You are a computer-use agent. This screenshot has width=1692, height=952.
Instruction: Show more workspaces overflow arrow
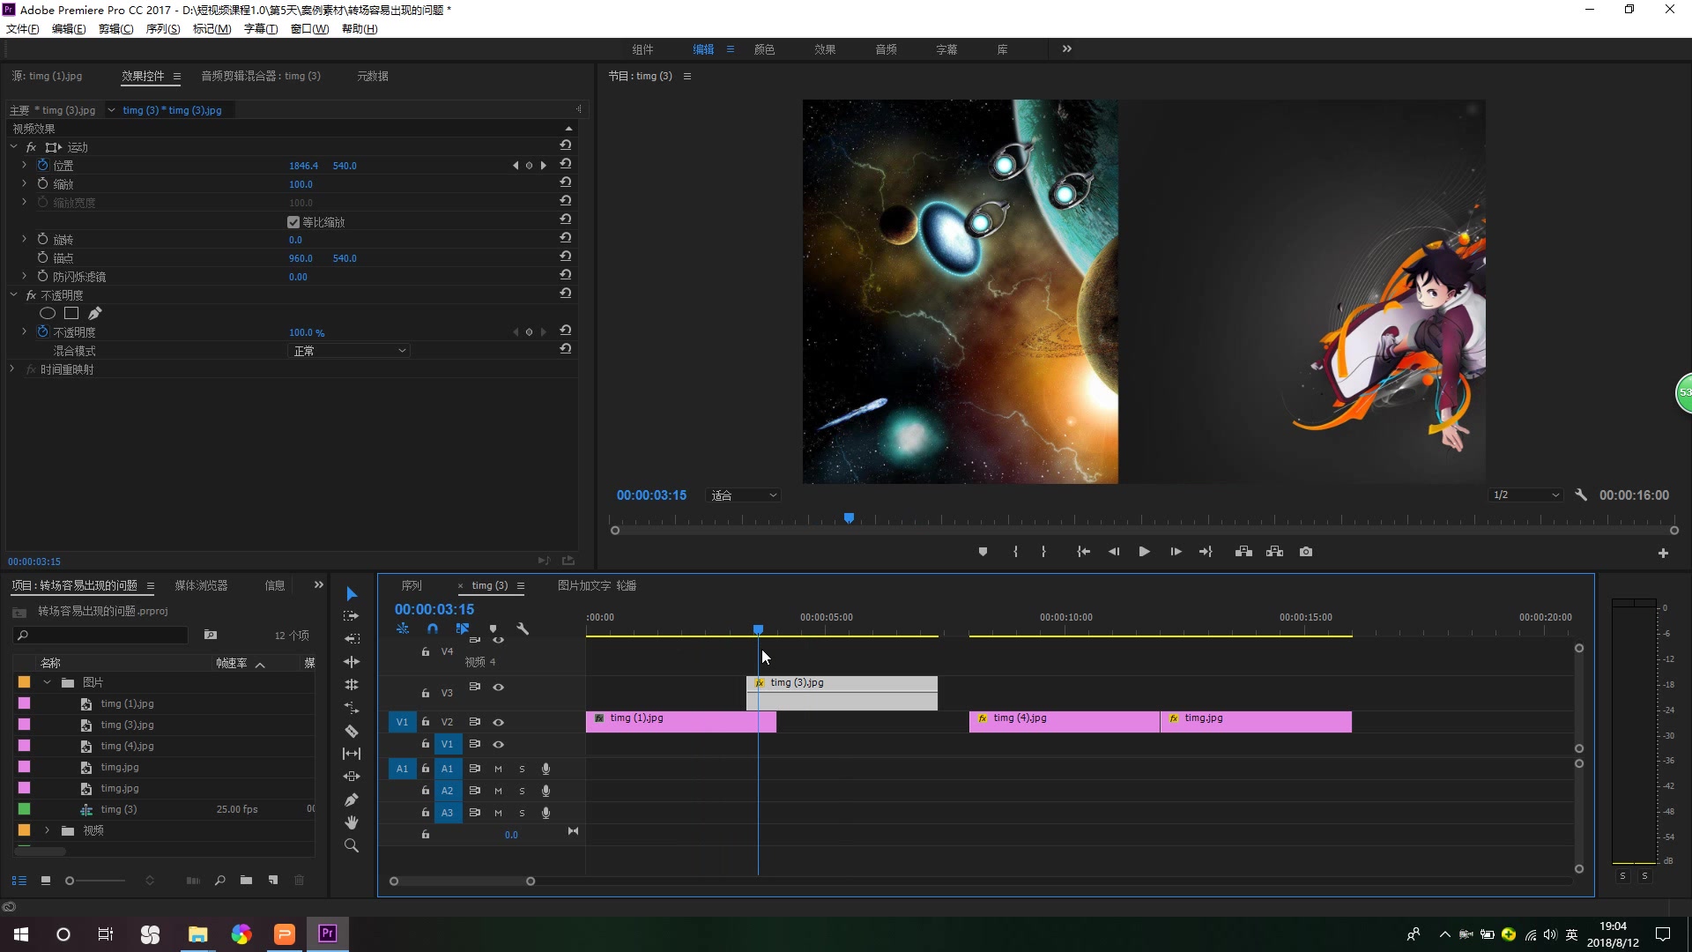1066,49
